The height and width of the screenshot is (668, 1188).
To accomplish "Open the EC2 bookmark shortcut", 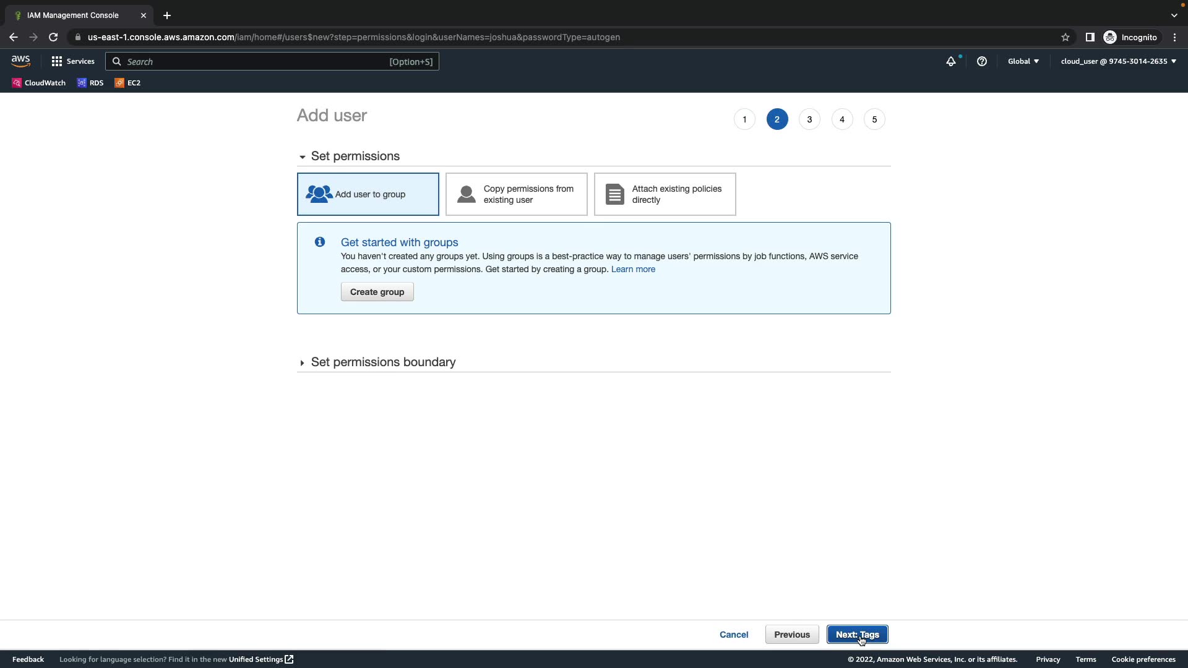I will pyautogui.click(x=127, y=83).
